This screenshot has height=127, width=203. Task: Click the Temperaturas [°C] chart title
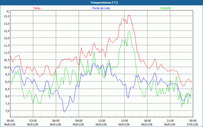click(104, 2)
